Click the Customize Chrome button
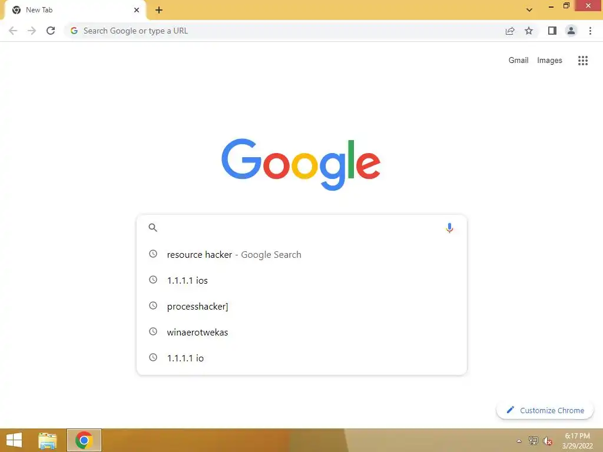This screenshot has height=452, width=603. tap(545, 410)
